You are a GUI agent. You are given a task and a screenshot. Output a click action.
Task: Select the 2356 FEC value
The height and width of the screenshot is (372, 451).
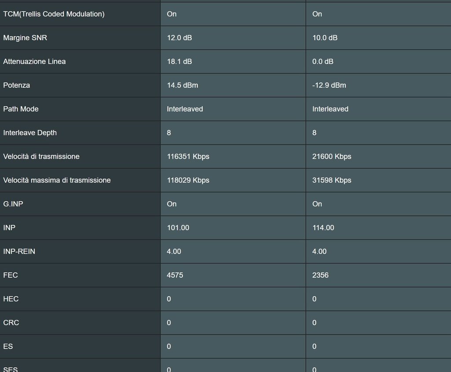click(321, 275)
